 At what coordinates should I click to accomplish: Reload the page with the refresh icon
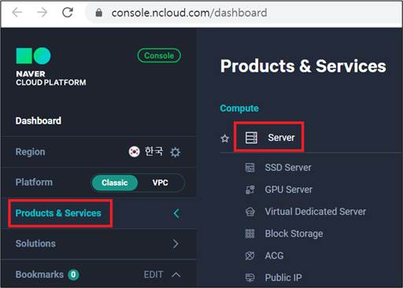point(68,13)
